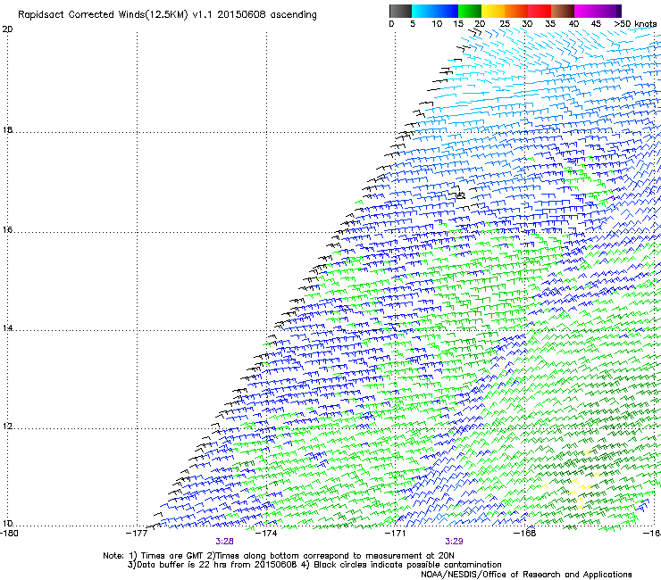Click the latitude label 16
The image size is (661, 580).
tap(7, 230)
